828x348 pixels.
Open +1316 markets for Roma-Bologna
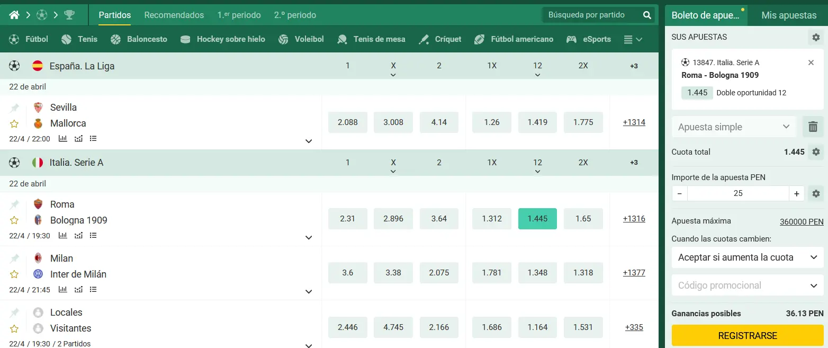(634, 218)
